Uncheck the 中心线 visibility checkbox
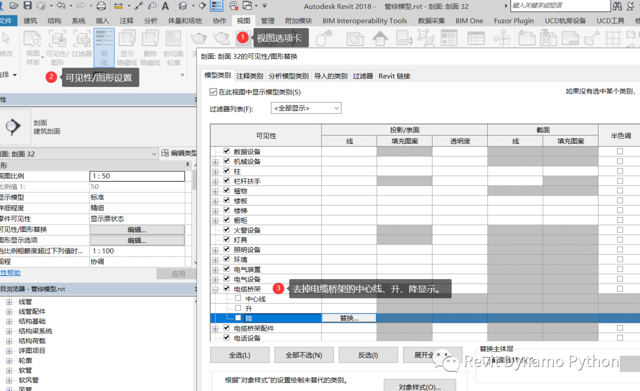The width and height of the screenshot is (640, 391). [x=237, y=298]
